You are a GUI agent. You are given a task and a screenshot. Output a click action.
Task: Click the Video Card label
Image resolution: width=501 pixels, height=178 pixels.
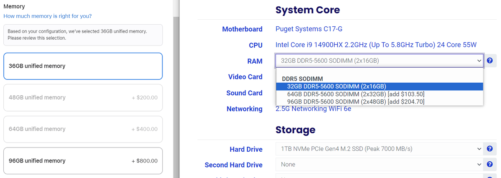click(245, 77)
